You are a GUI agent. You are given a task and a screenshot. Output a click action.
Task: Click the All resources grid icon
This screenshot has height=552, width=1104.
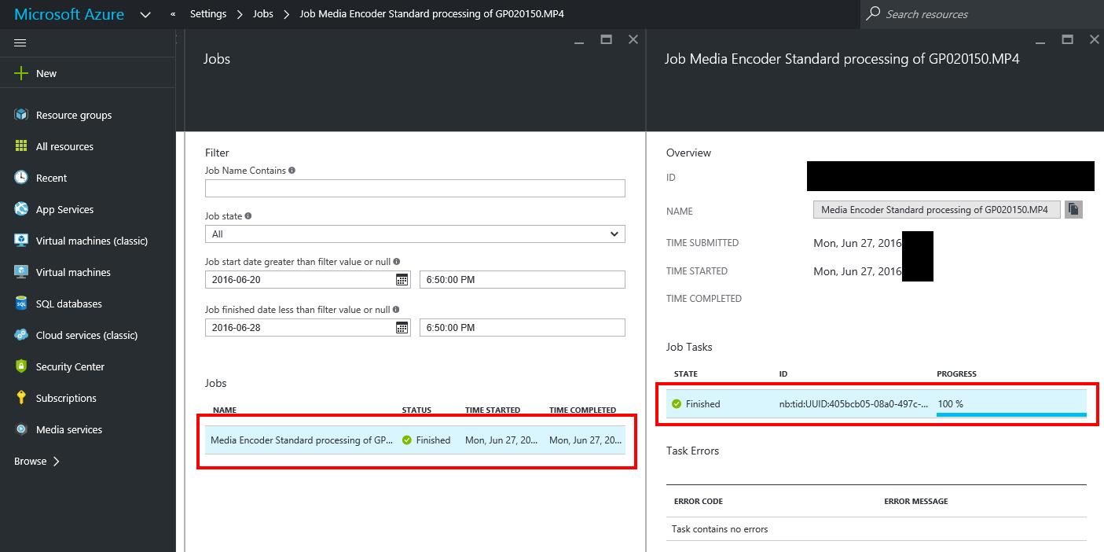pos(21,146)
